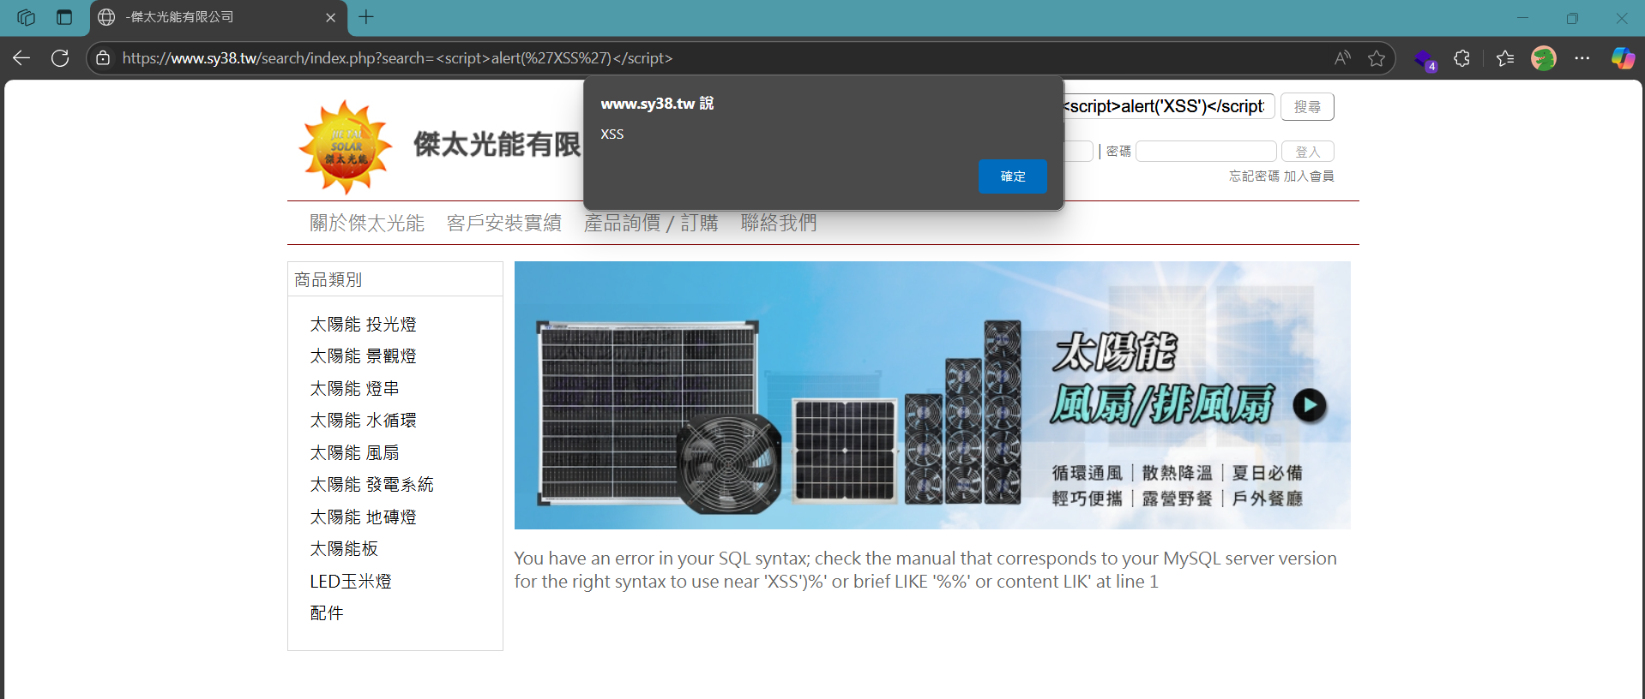Viewport: 1645px width, 699px height.
Task: Select 太陽能 風扇 category
Action: 354,453
